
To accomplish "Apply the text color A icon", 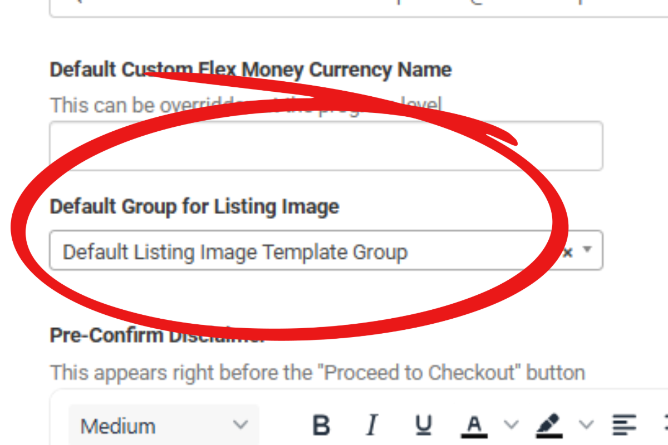I will click(x=474, y=426).
